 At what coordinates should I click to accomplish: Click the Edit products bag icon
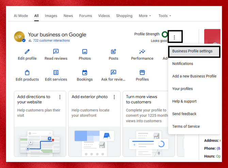point(27,72)
